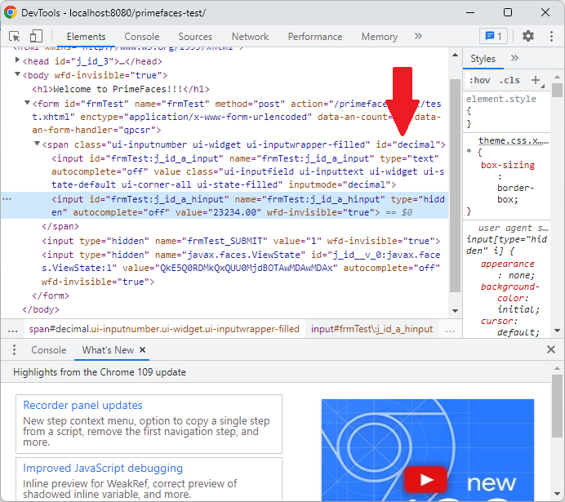Show more DevTools tabs chevron
The image size is (565, 502).
point(418,36)
